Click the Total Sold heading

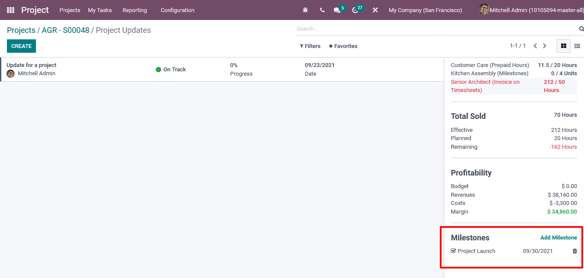468,116
